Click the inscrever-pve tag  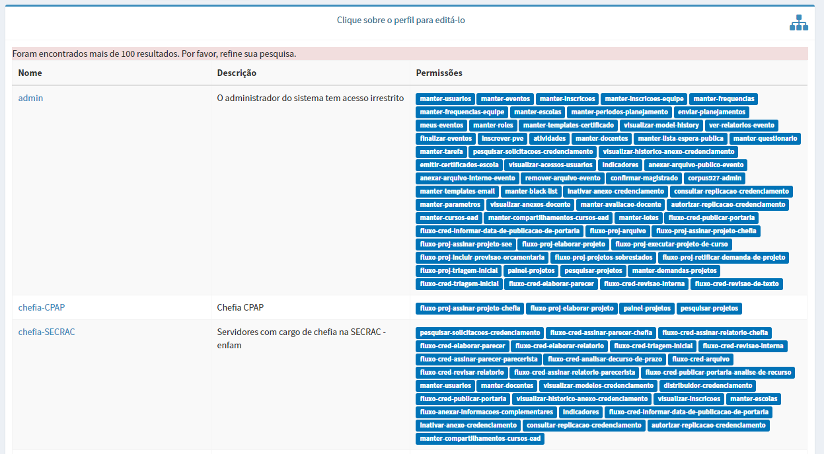(503, 139)
